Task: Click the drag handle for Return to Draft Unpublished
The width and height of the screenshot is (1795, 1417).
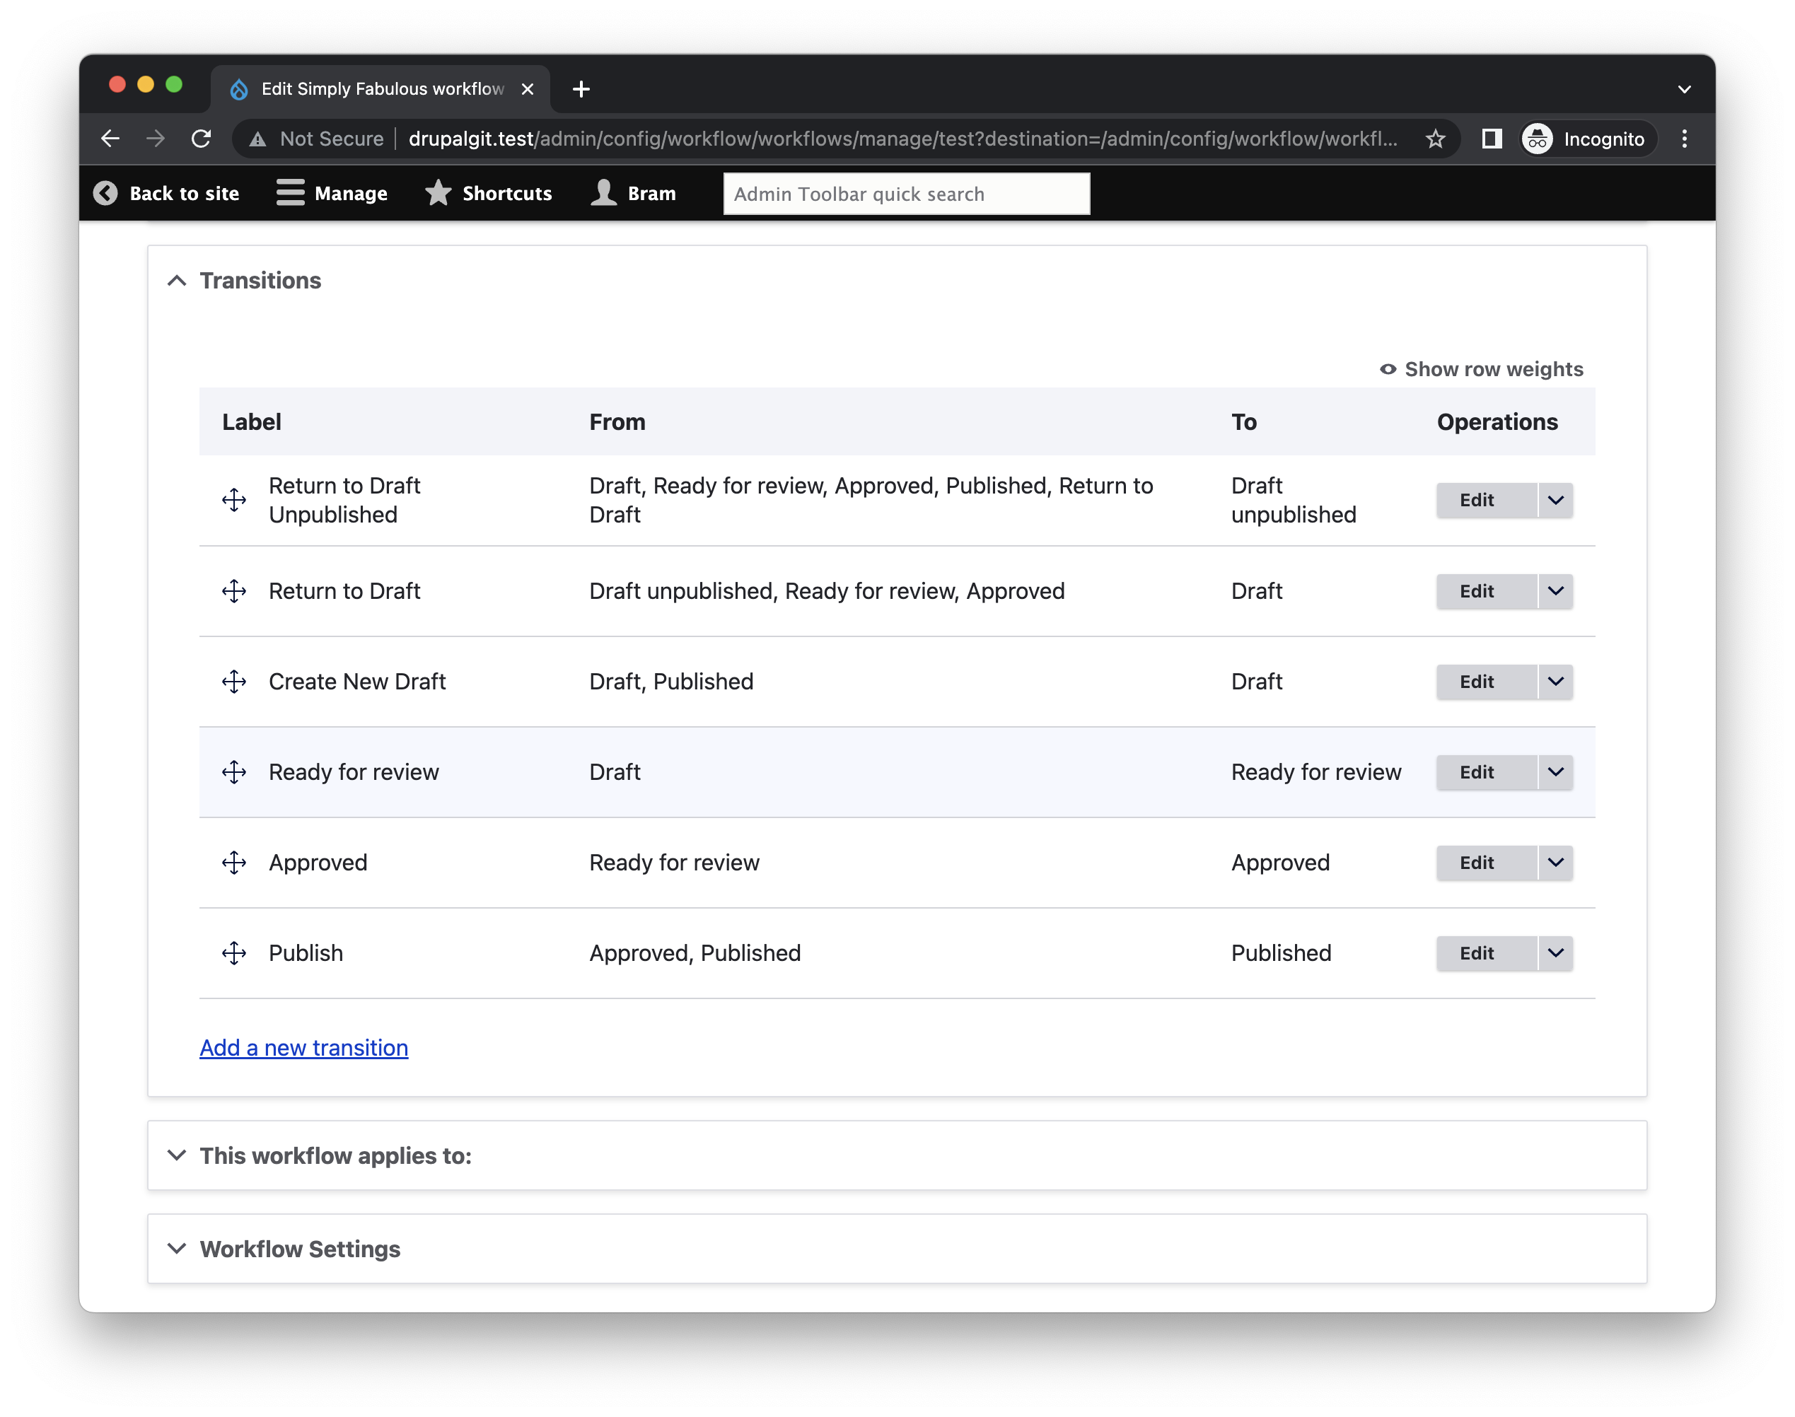Action: 235,499
